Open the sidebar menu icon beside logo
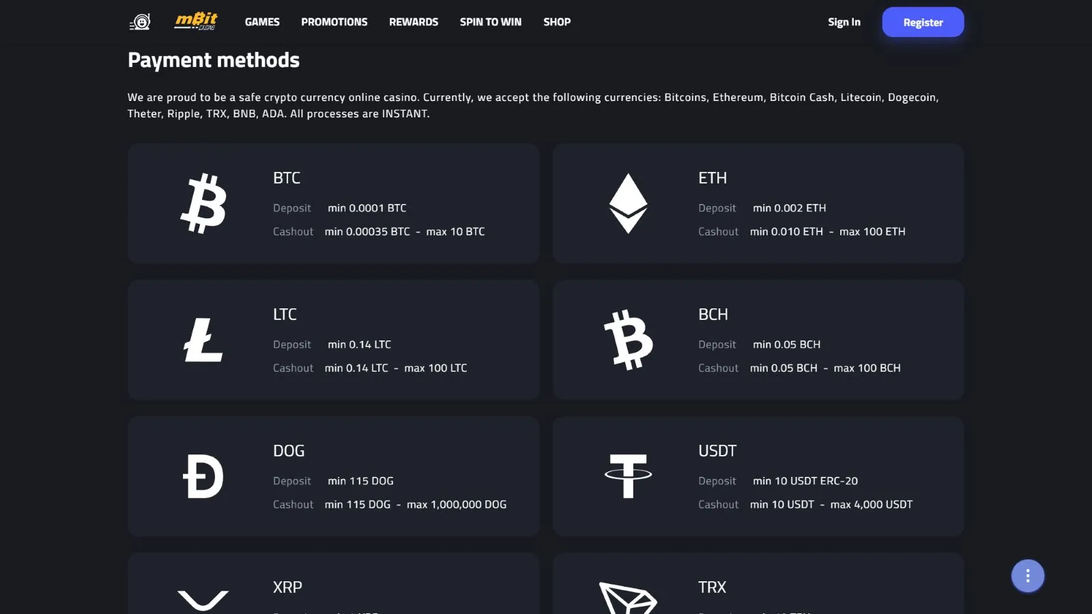 (140, 23)
